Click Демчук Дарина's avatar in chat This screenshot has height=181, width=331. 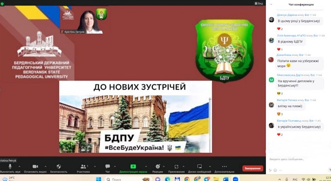coord(271,19)
